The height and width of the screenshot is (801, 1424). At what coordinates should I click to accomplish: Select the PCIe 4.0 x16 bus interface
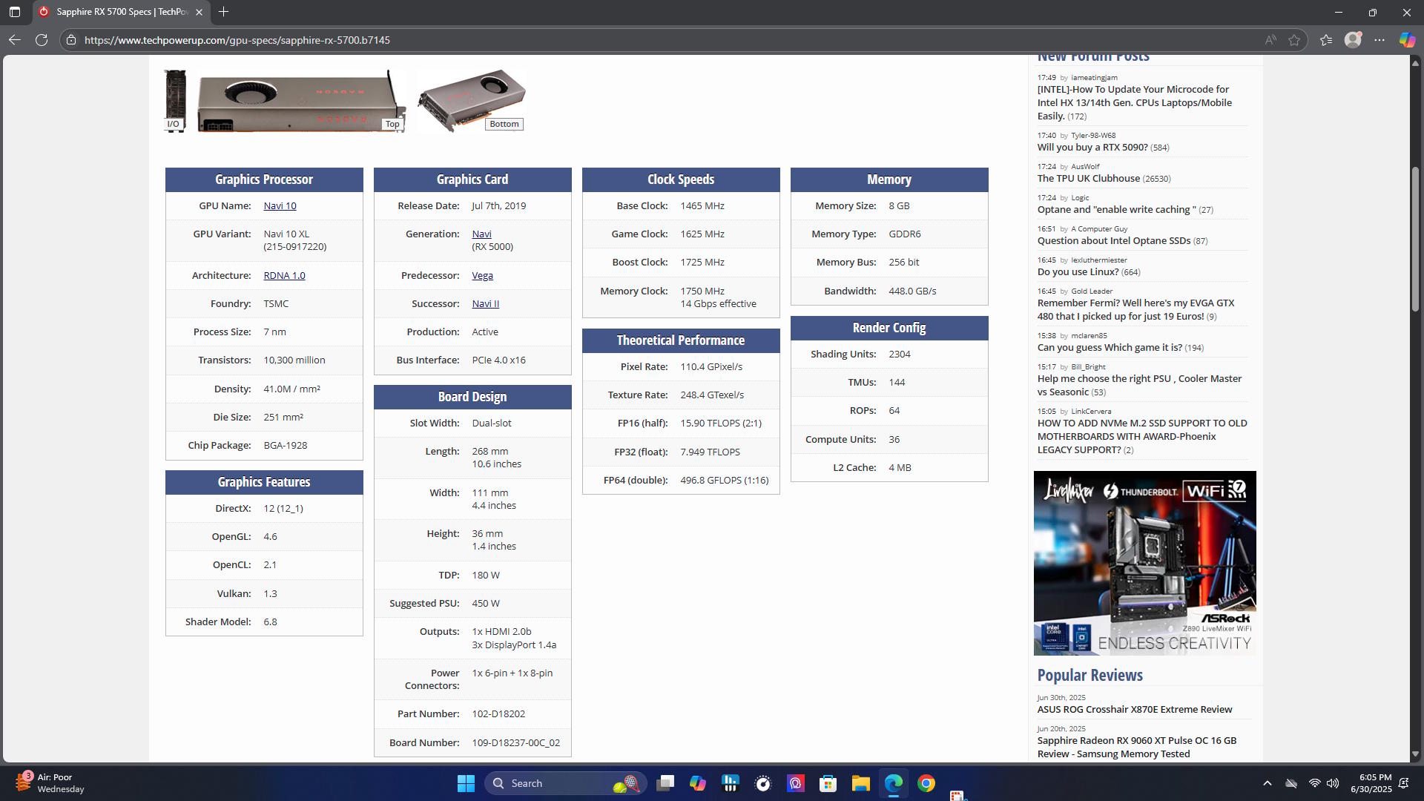click(x=498, y=360)
